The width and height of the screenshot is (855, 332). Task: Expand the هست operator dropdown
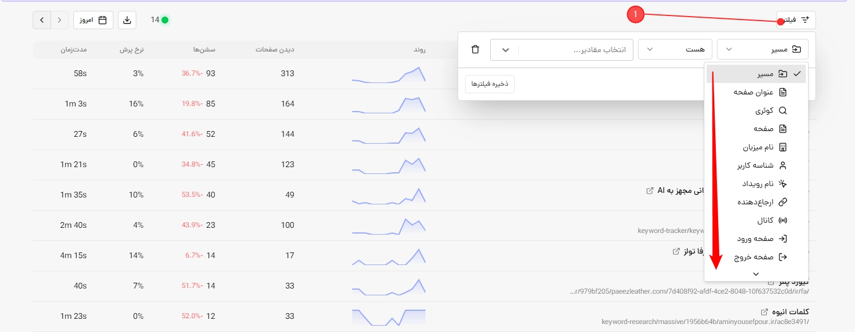click(x=675, y=49)
